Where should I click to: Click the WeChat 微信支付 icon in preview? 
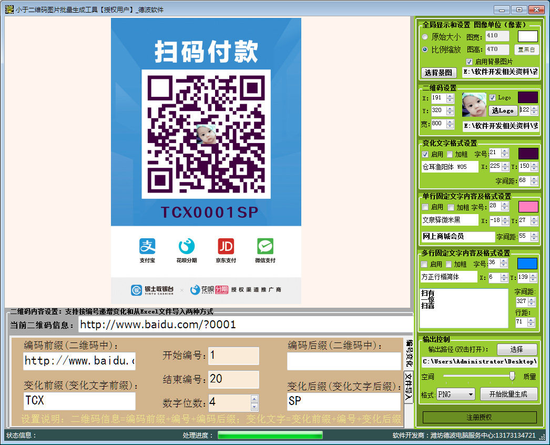point(265,246)
